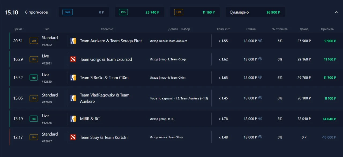Viewport: 343px width, 157px height.
Task: Toggle stake visibility eye for Team StRoGo & Ct0m
Action: click(260, 77)
